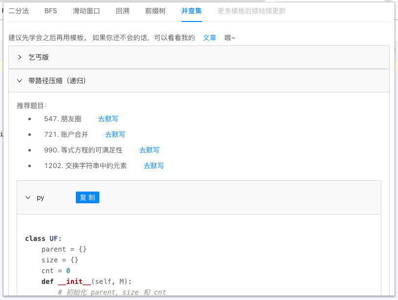
Task: Click the disabled 更多模板后续陆续更新 tab
Action: tap(251, 11)
